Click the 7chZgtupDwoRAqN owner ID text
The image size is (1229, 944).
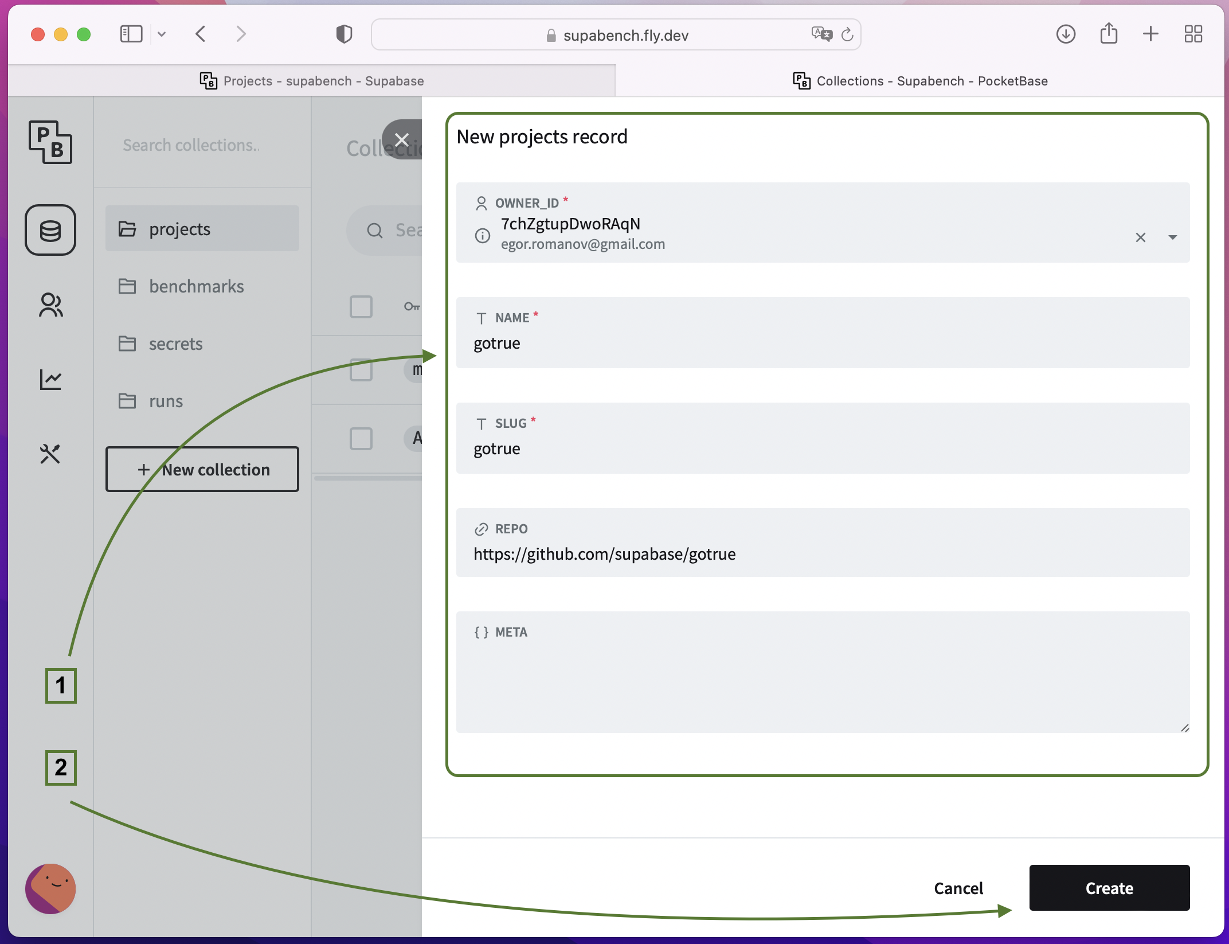pos(570,224)
